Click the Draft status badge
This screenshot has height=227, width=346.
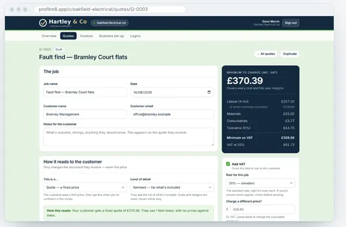tap(59, 50)
